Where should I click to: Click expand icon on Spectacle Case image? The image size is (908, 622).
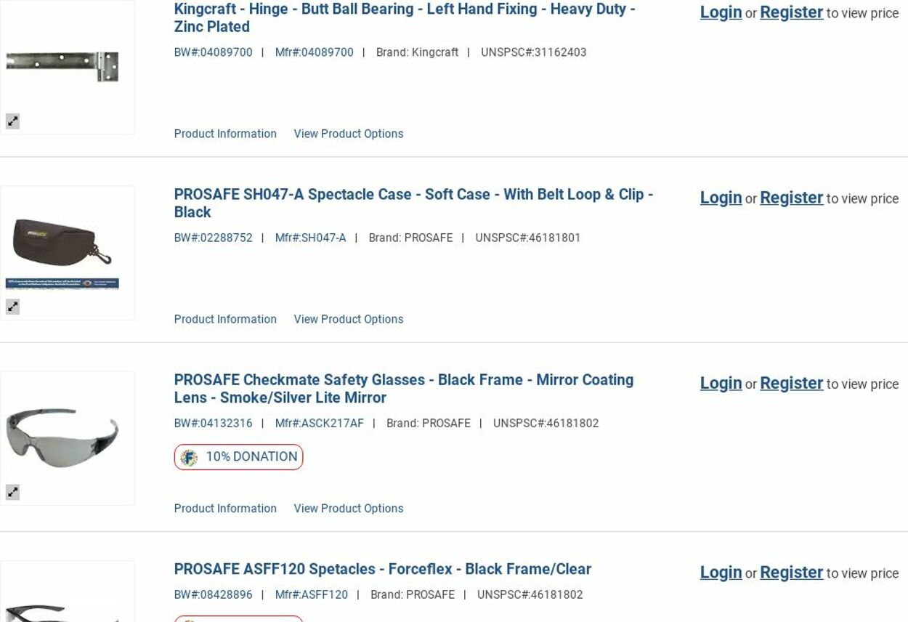pos(12,307)
